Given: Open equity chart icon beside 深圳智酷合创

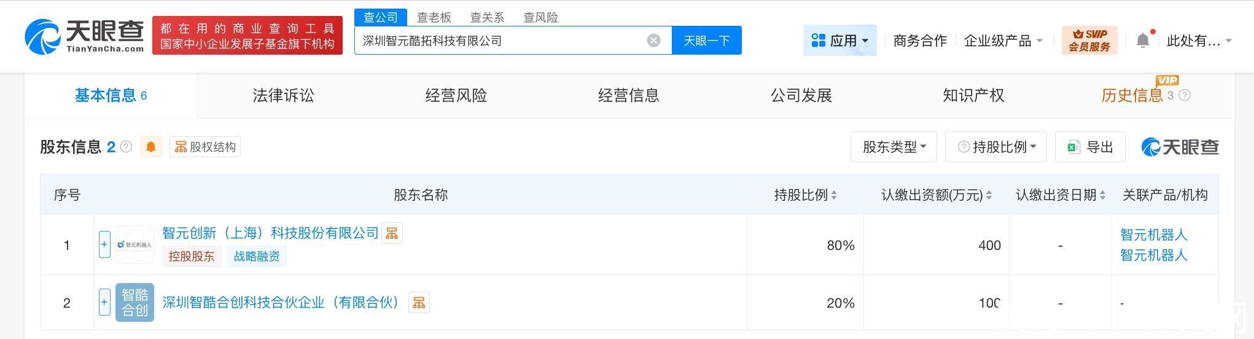Looking at the screenshot, I should (419, 303).
